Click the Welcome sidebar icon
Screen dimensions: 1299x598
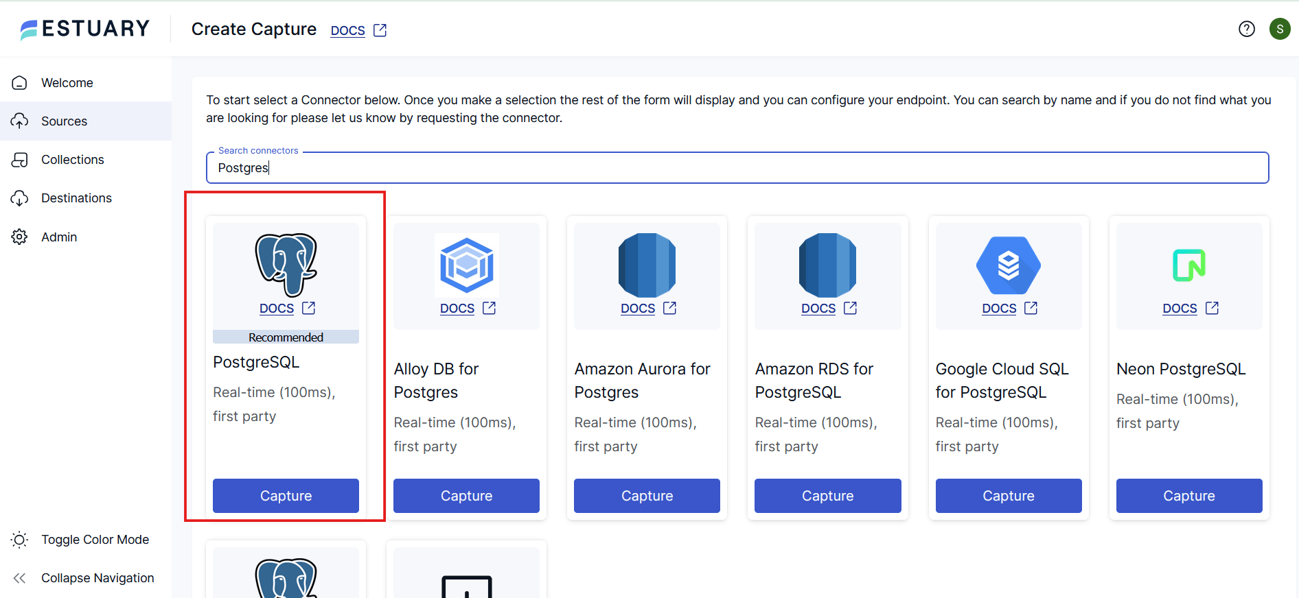click(20, 83)
